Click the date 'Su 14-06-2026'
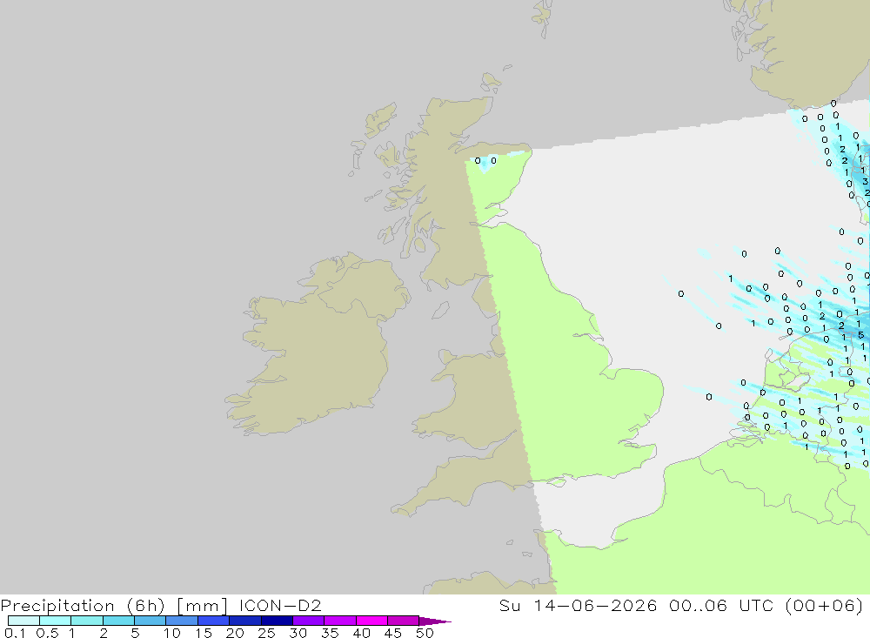Screen dimensions: 870x638 pos(578,605)
